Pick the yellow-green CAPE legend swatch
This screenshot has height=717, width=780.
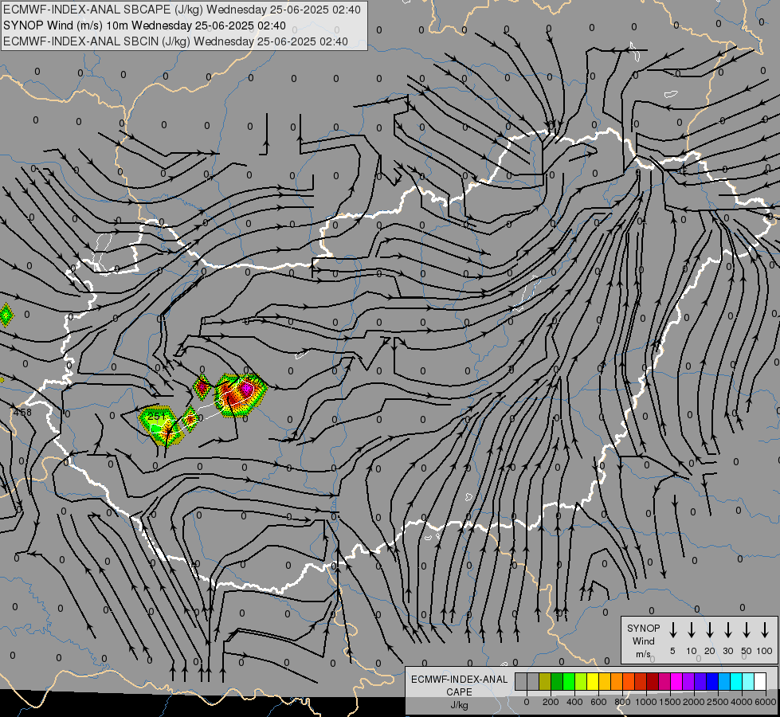click(x=581, y=681)
